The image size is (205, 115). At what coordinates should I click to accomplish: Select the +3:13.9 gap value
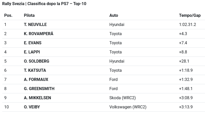(186, 107)
